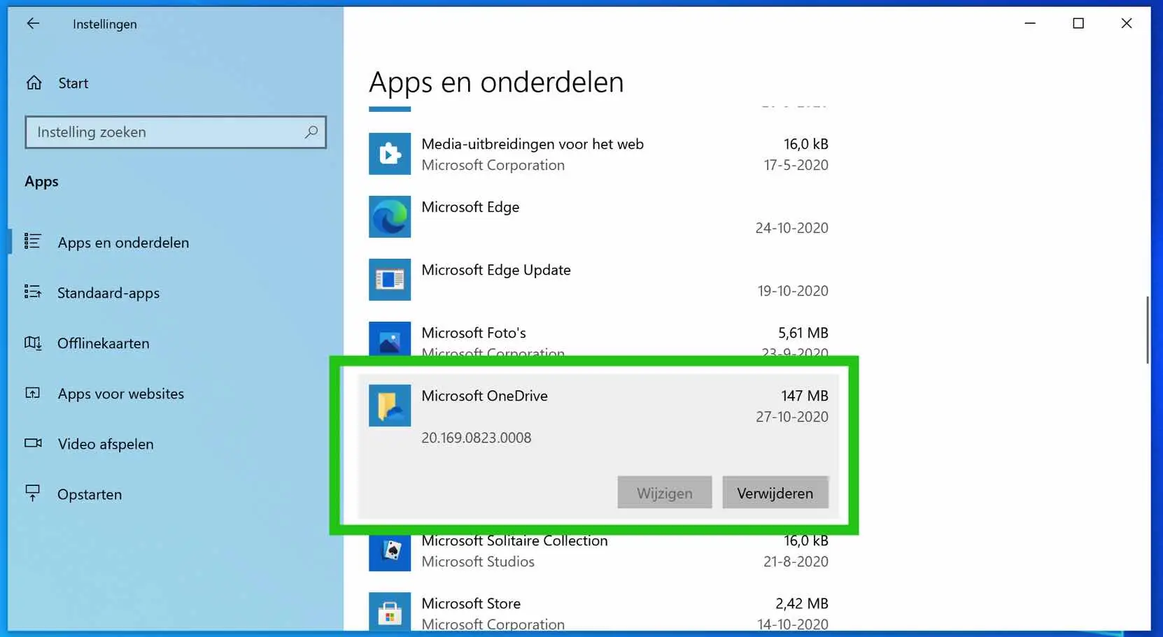Click the Microsoft Solitaire Collection icon
This screenshot has width=1163, height=637.
point(390,553)
